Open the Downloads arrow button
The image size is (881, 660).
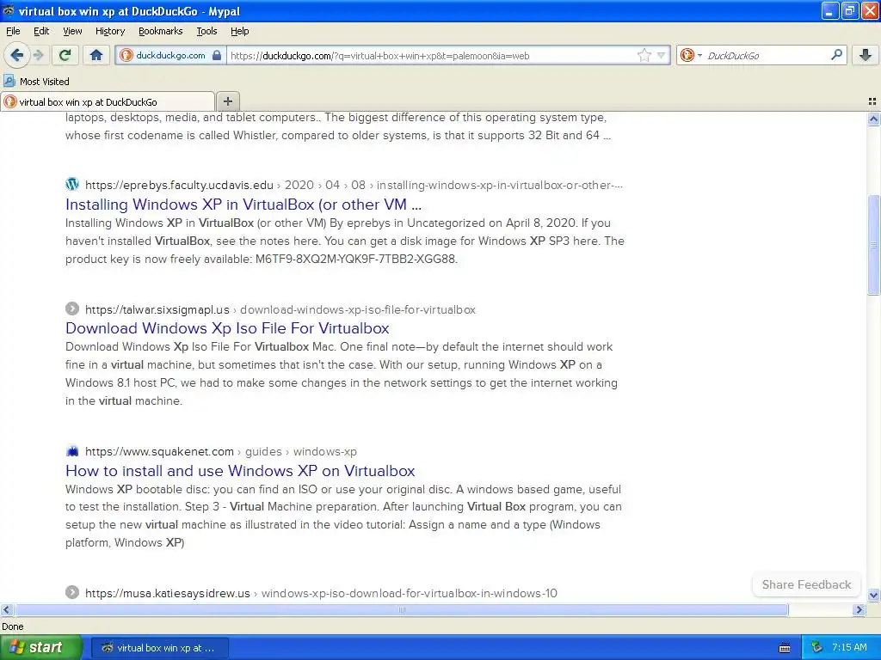click(x=866, y=55)
